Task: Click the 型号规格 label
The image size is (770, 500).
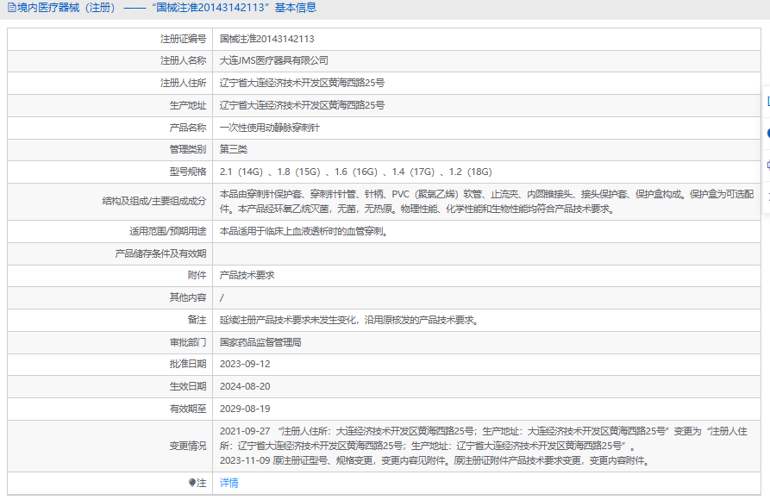Action: (188, 172)
